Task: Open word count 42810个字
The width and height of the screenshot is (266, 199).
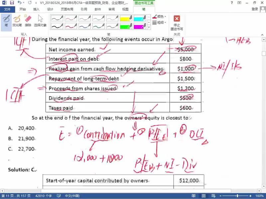Action: coord(44,196)
